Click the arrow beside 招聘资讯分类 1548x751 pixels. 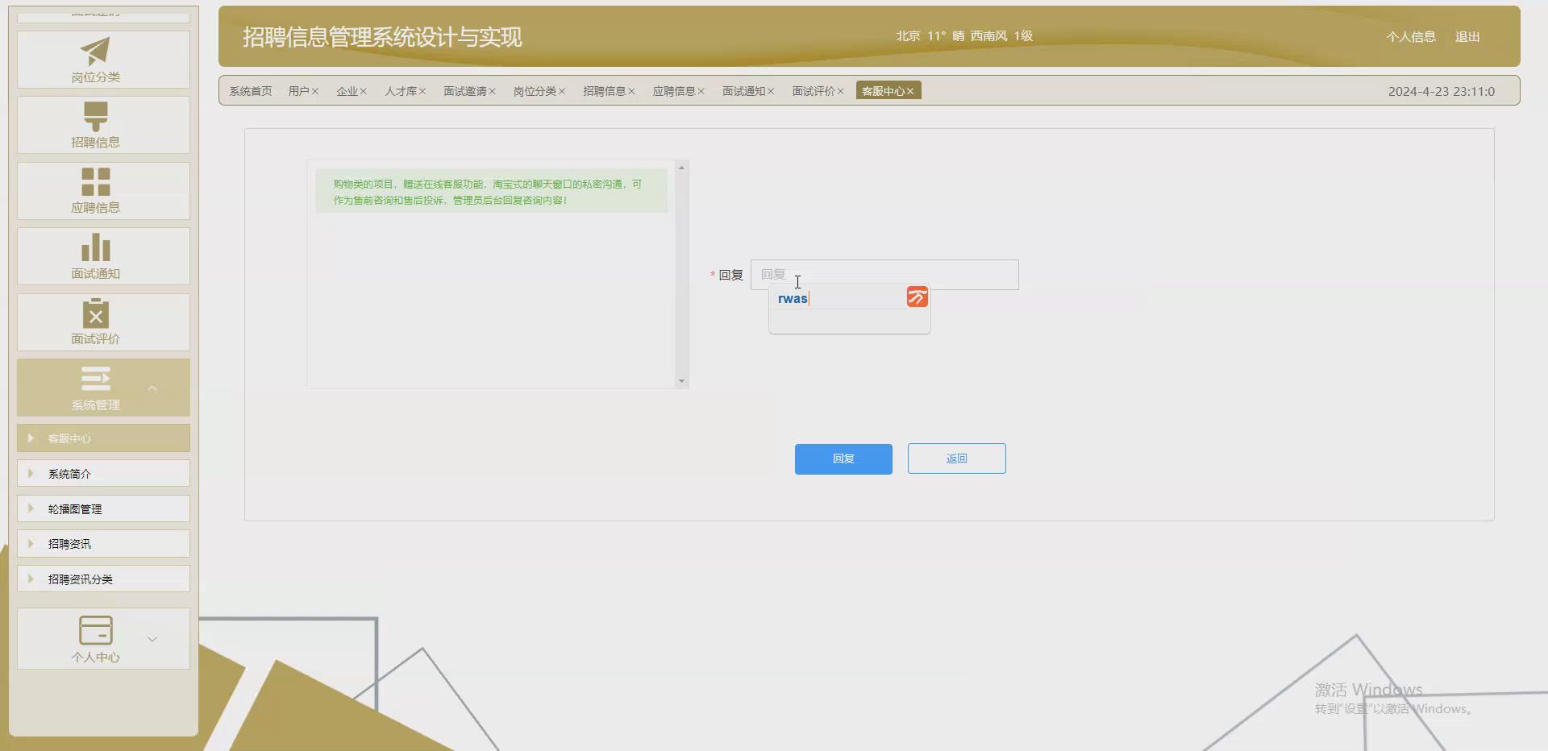(31, 579)
